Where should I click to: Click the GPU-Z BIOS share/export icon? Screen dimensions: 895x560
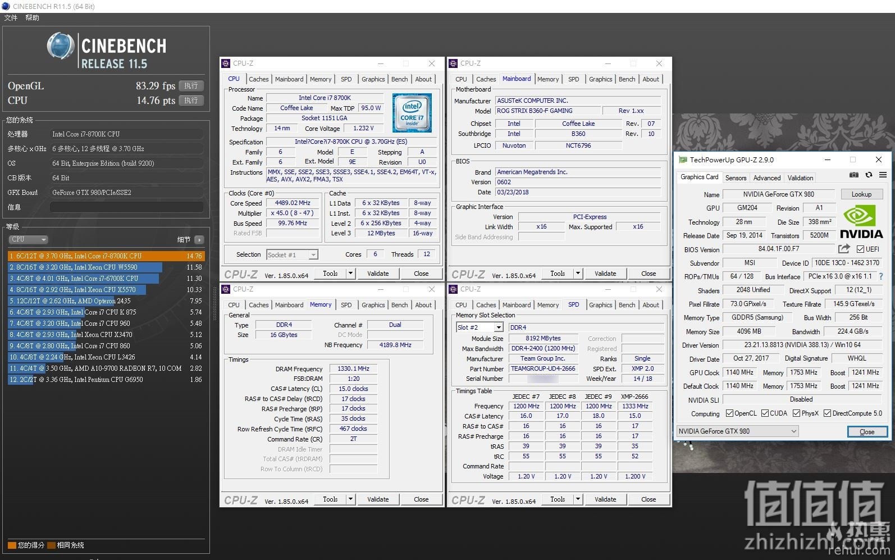844,249
